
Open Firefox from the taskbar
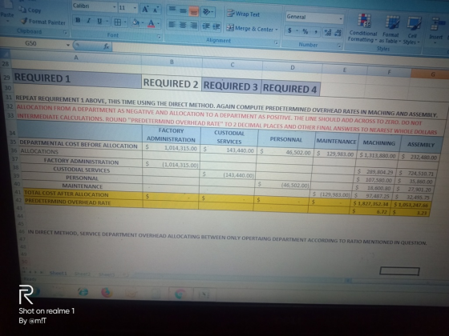point(106,293)
